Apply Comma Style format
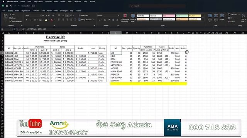The width and height of the screenshot is (247, 138). [109, 20]
